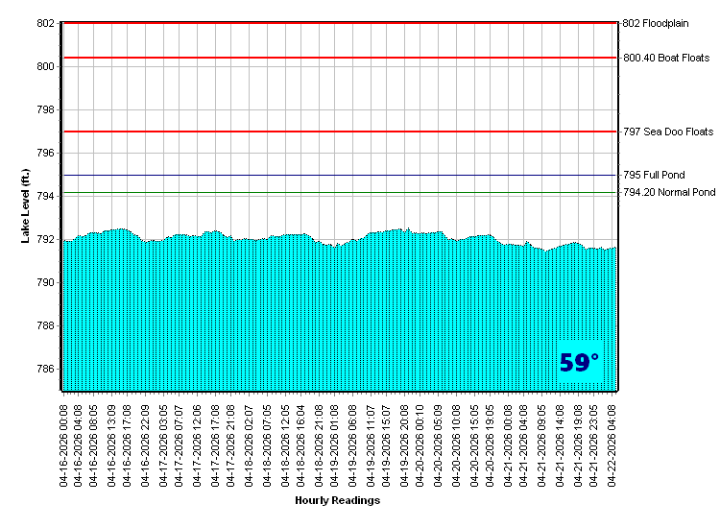This screenshot has height=528, width=720.
Task: Click the 04-17-2026 12:06 time label
Action: (199, 443)
